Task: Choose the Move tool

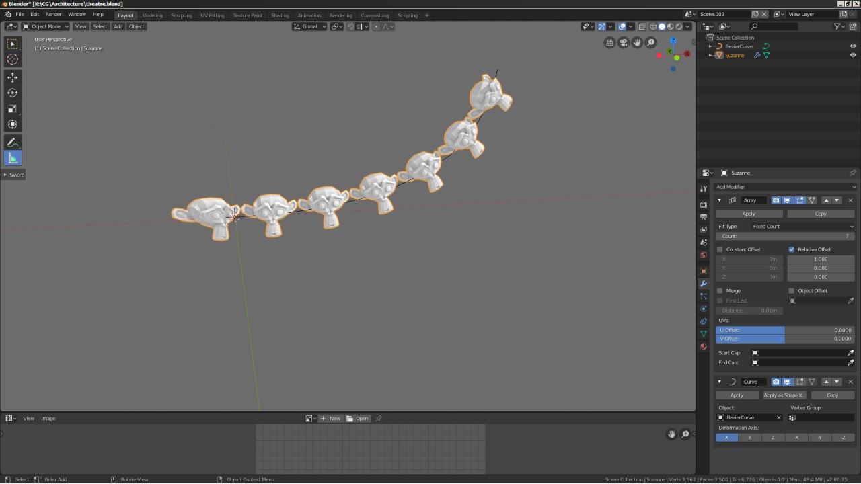Action: 13,77
